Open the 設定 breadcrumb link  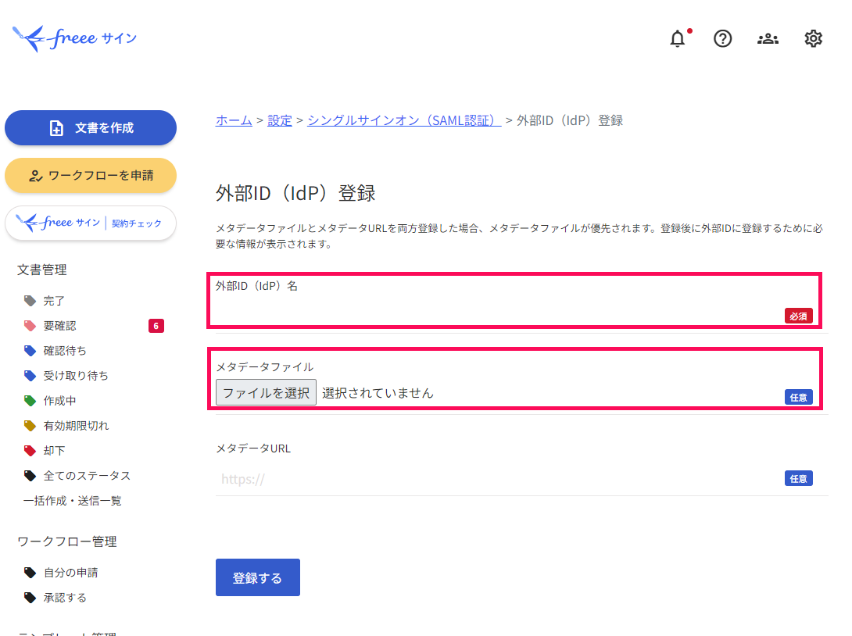280,120
